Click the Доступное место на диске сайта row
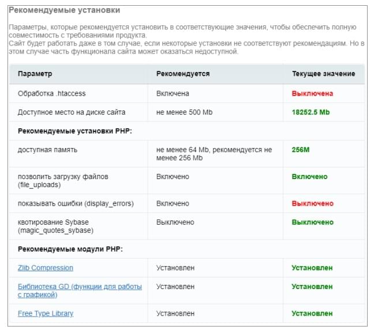The image size is (378, 334). coord(187,112)
